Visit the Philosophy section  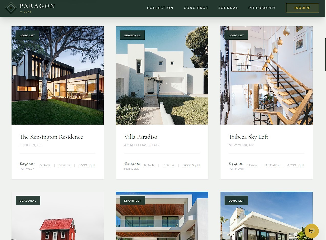click(262, 8)
